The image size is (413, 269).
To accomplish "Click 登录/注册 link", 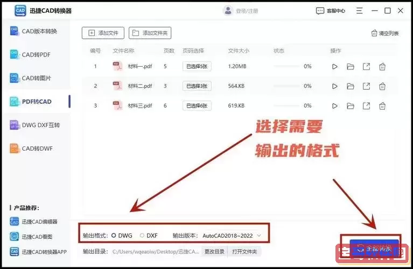I will pos(247,11).
